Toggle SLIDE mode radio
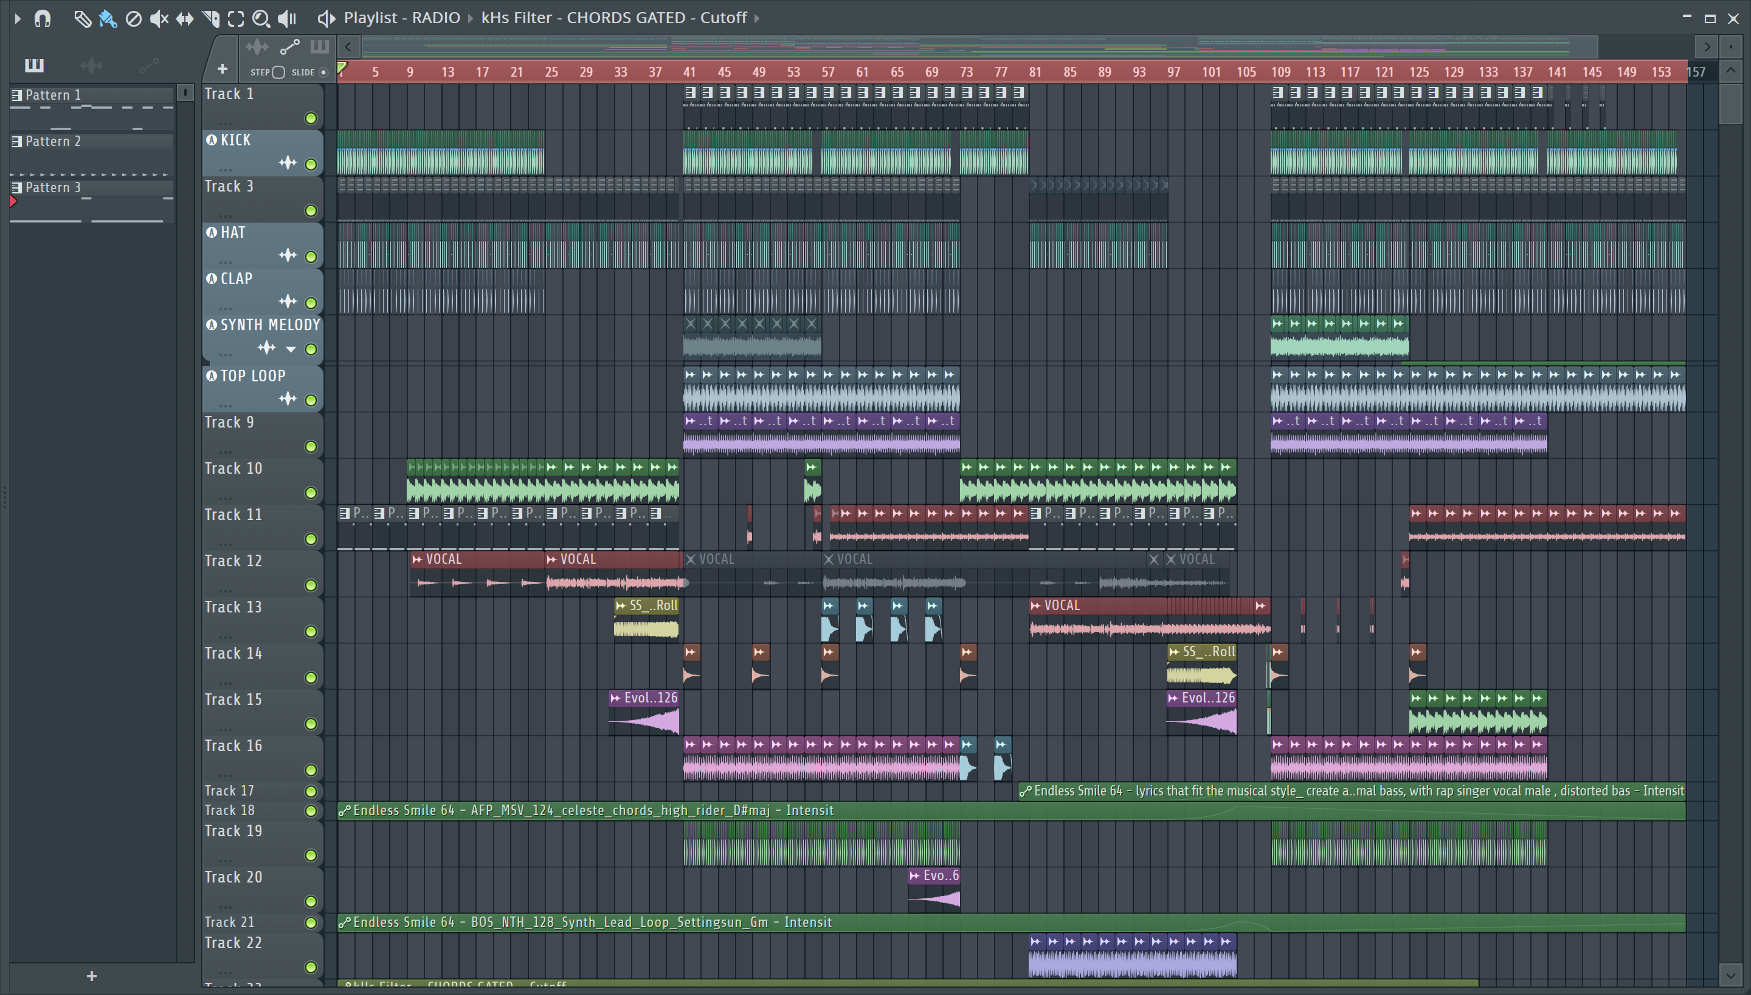 323,72
